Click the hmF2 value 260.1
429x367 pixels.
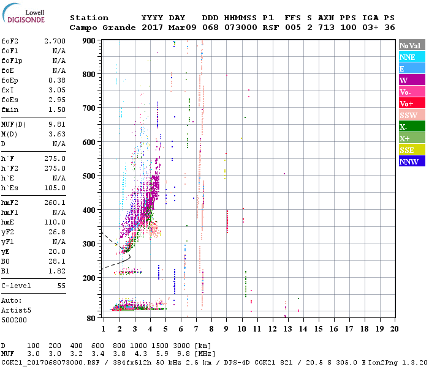click(x=55, y=203)
